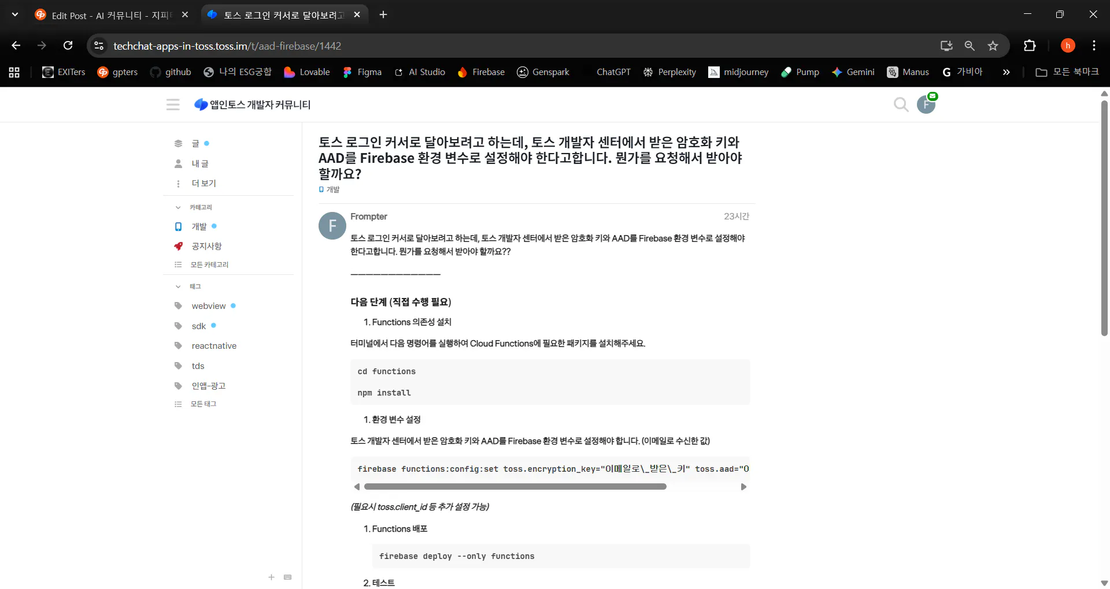Open a new browser tab

pos(383,15)
